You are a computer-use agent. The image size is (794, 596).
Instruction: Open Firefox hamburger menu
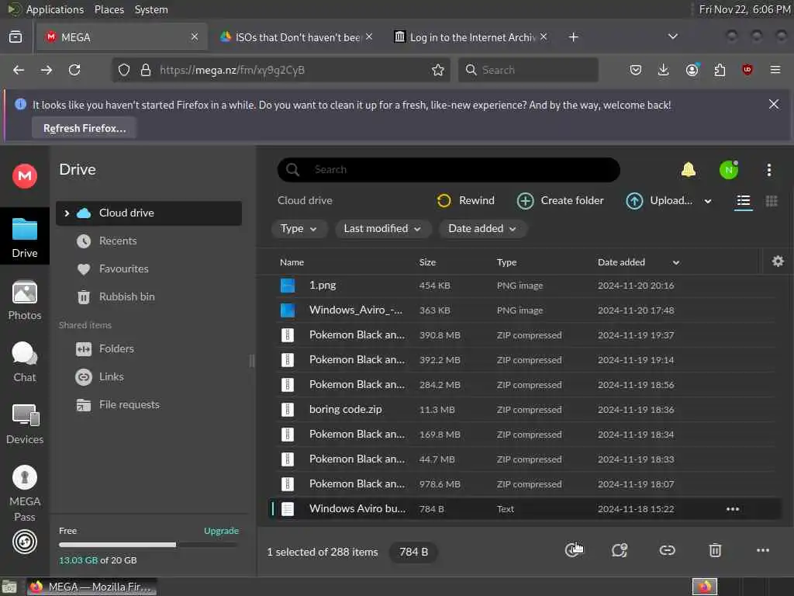coord(775,70)
